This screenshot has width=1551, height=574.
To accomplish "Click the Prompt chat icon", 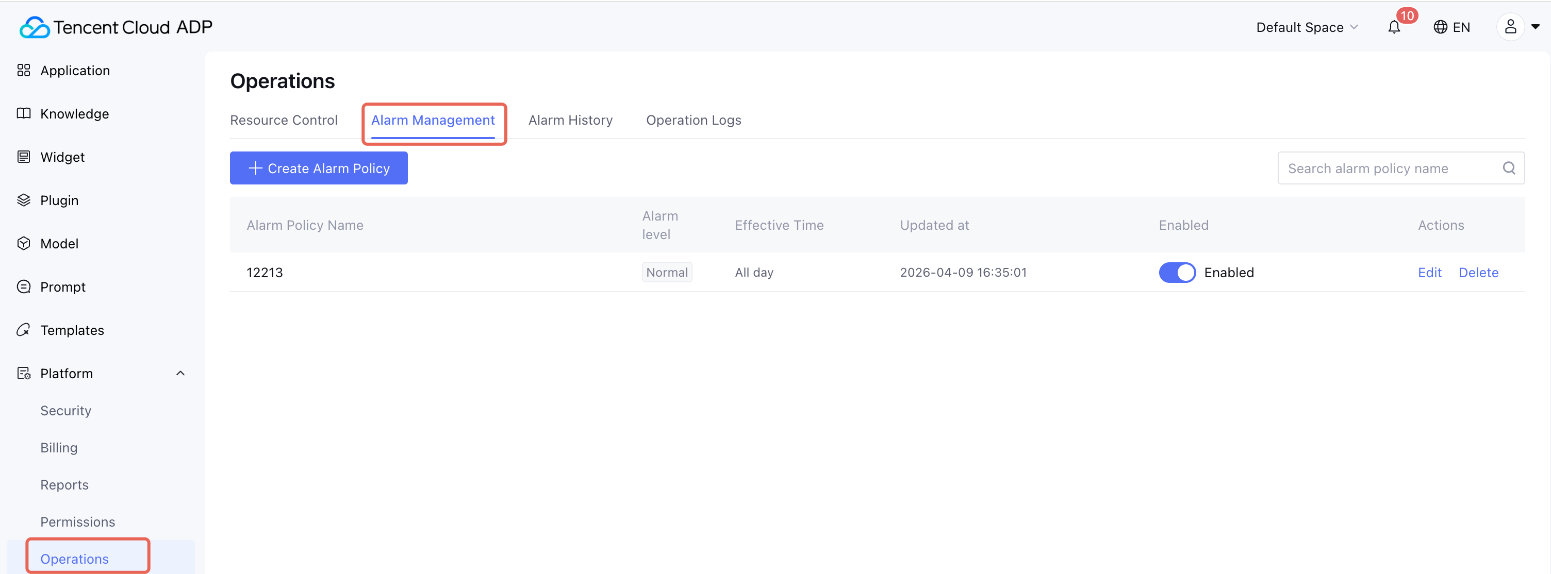I will (x=24, y=287).
